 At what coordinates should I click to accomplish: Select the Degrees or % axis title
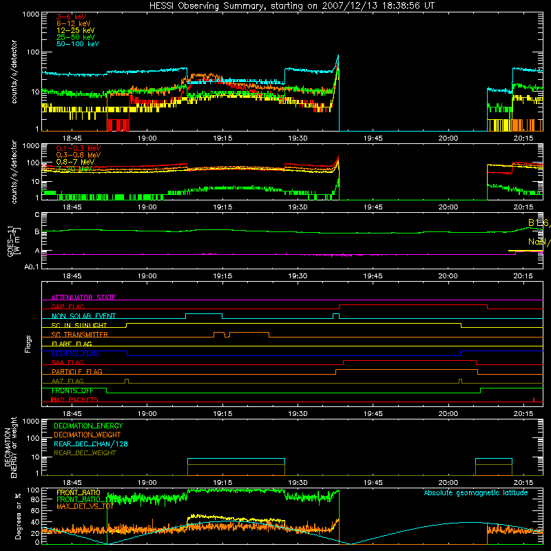[x=18, y=516]
